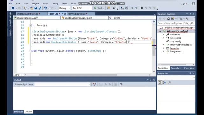Open the Toolbox side tab

10,32
